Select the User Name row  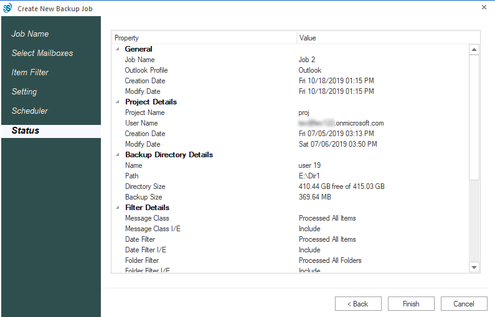[x=290, y=123]
